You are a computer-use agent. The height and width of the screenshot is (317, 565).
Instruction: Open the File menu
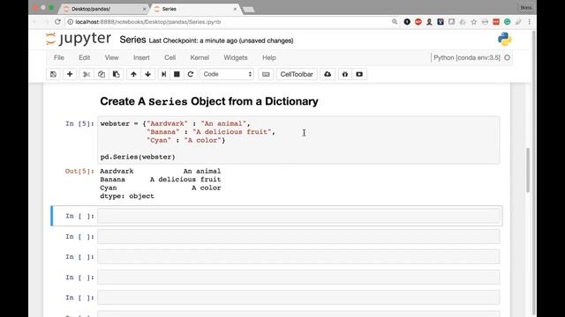pyautogui.click(x=59, y=57)
